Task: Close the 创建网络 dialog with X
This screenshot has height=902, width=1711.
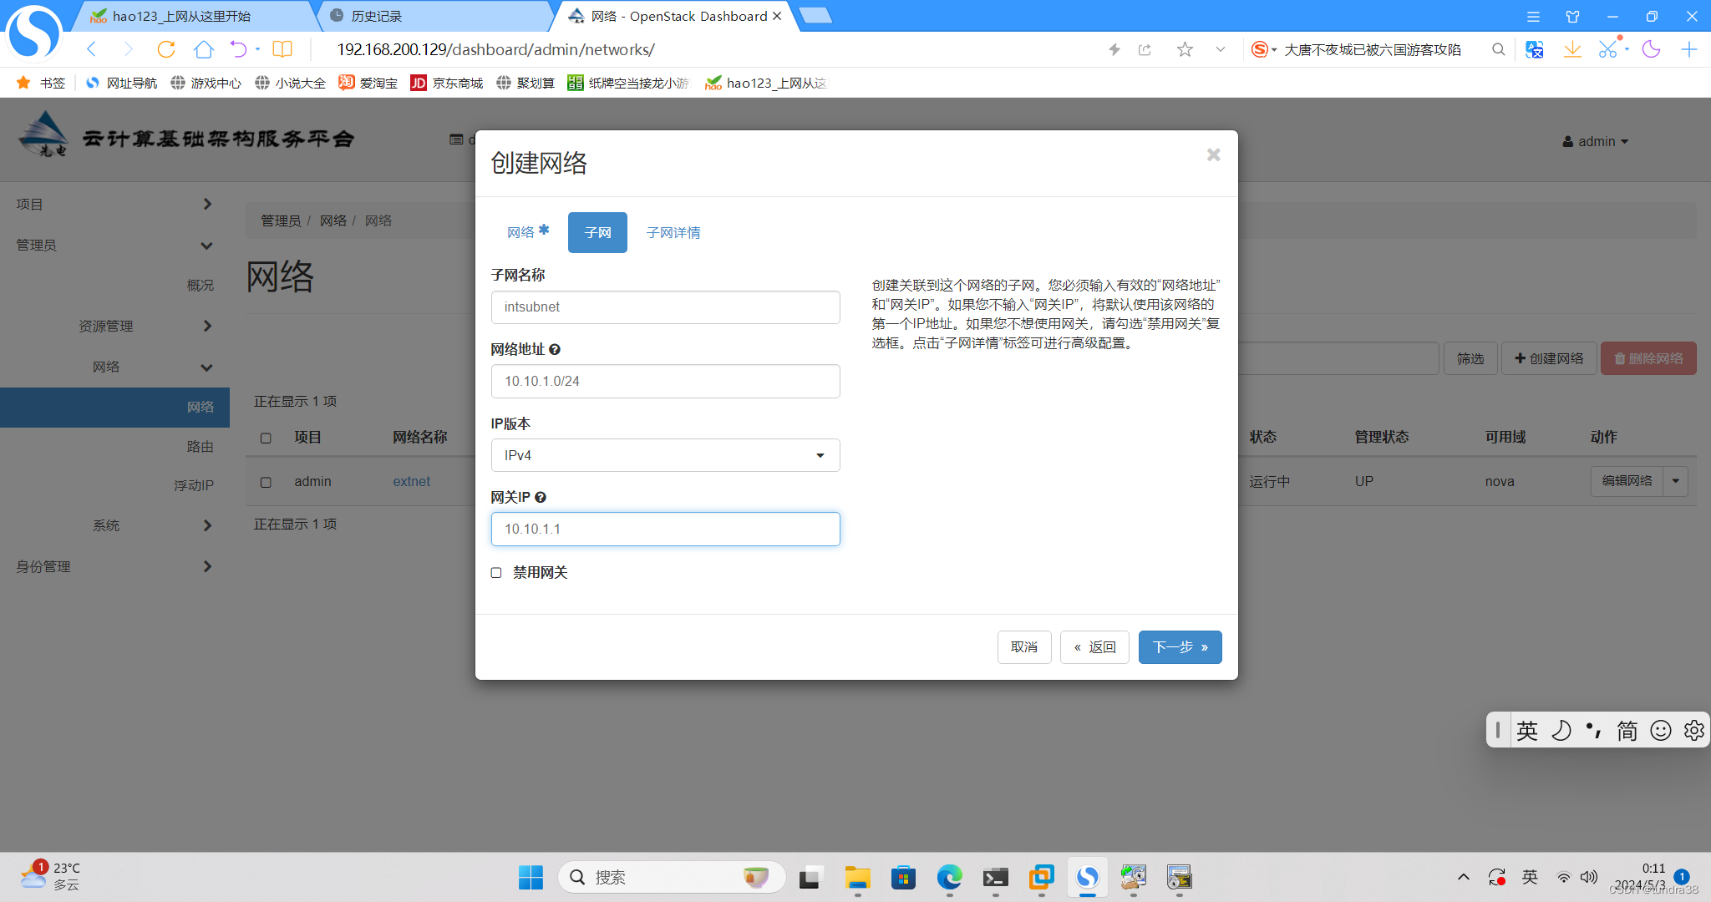Action: (1213, 155)
